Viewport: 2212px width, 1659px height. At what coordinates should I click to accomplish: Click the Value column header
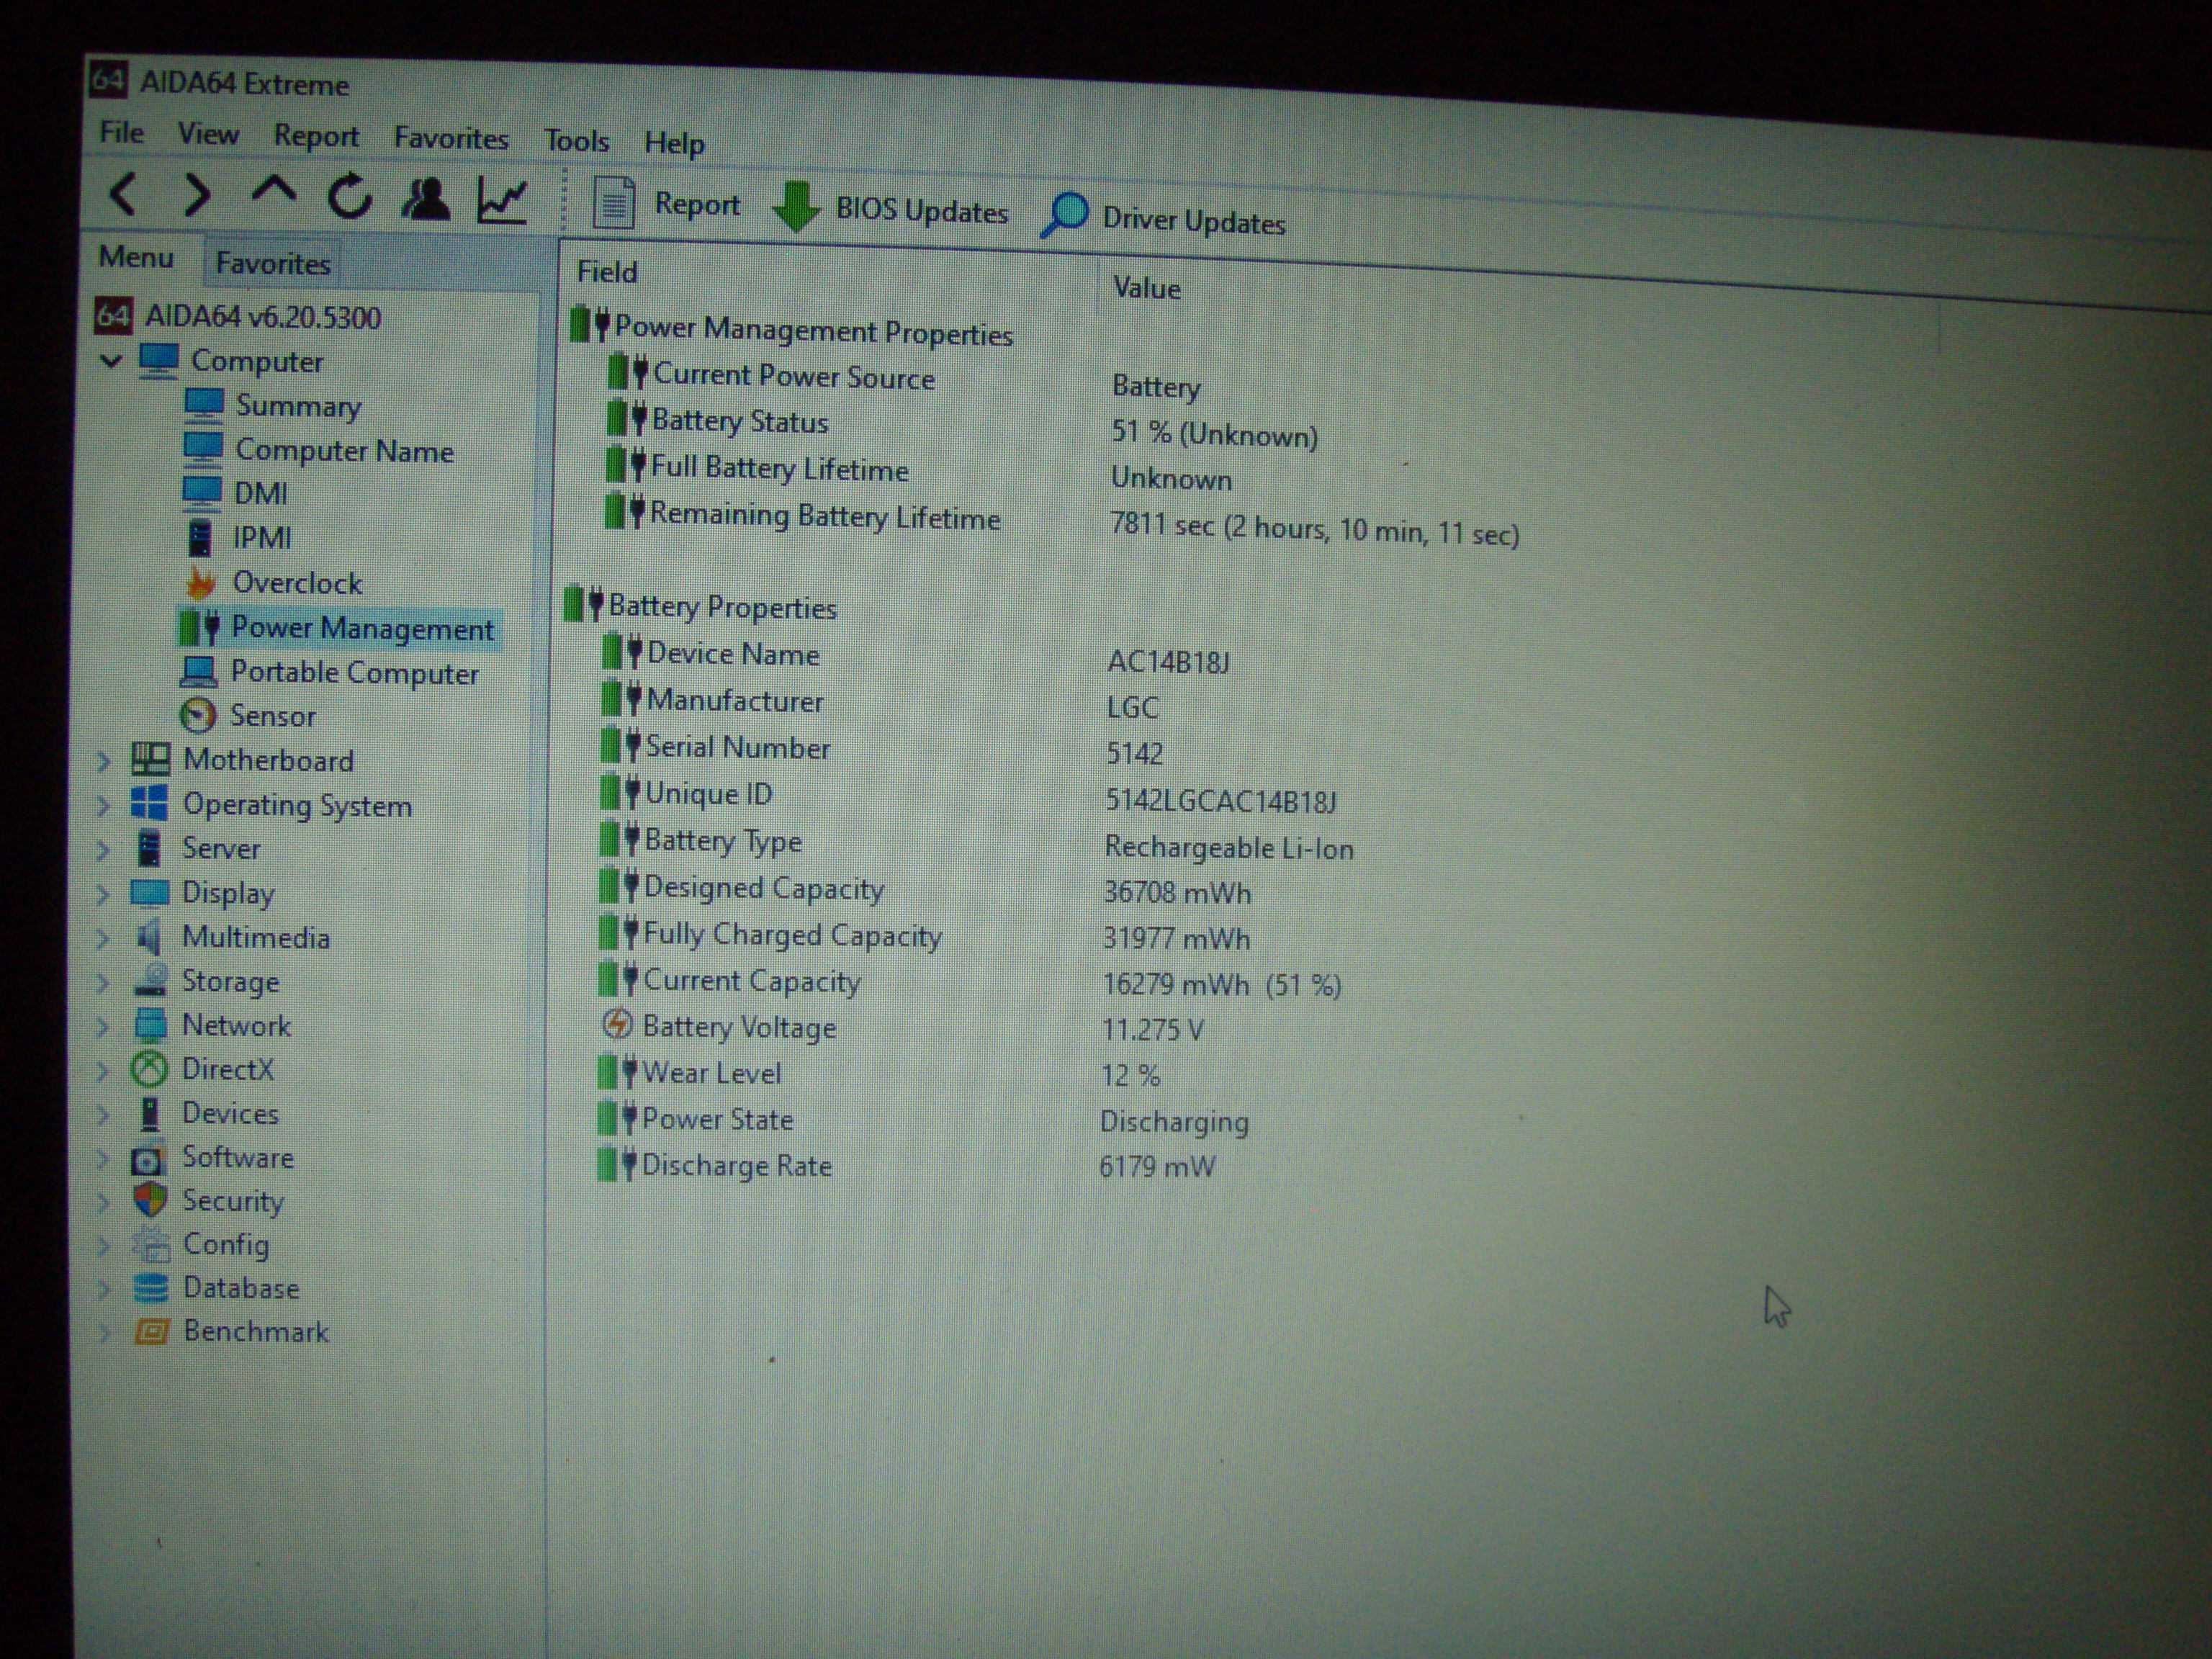click(1146, 288)
